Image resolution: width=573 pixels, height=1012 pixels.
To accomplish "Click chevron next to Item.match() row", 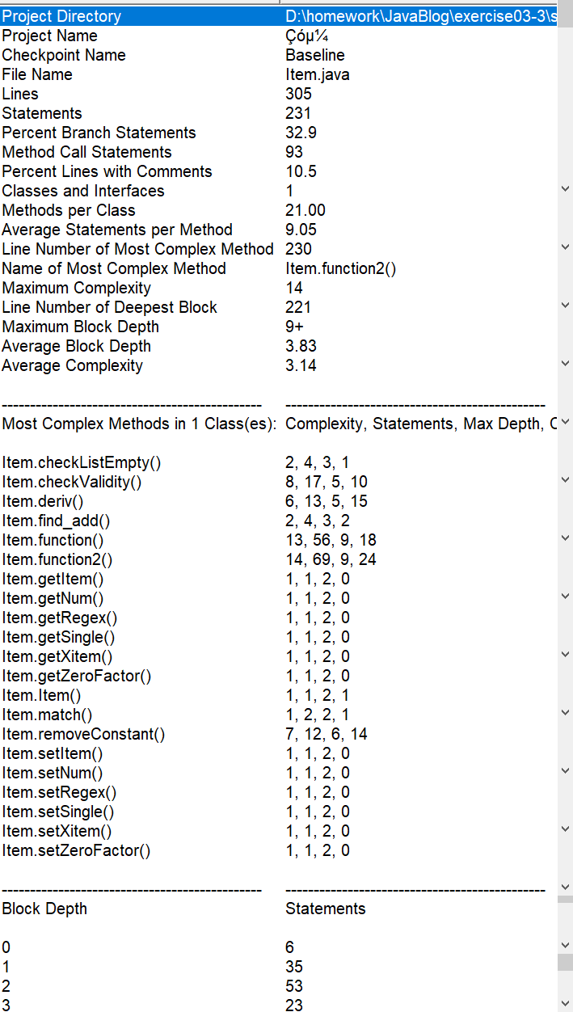I will pos(565,713).
